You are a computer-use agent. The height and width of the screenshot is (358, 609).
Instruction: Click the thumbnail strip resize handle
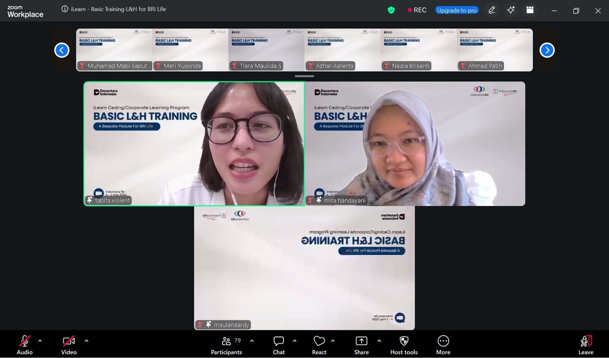(x=304, y=76)
